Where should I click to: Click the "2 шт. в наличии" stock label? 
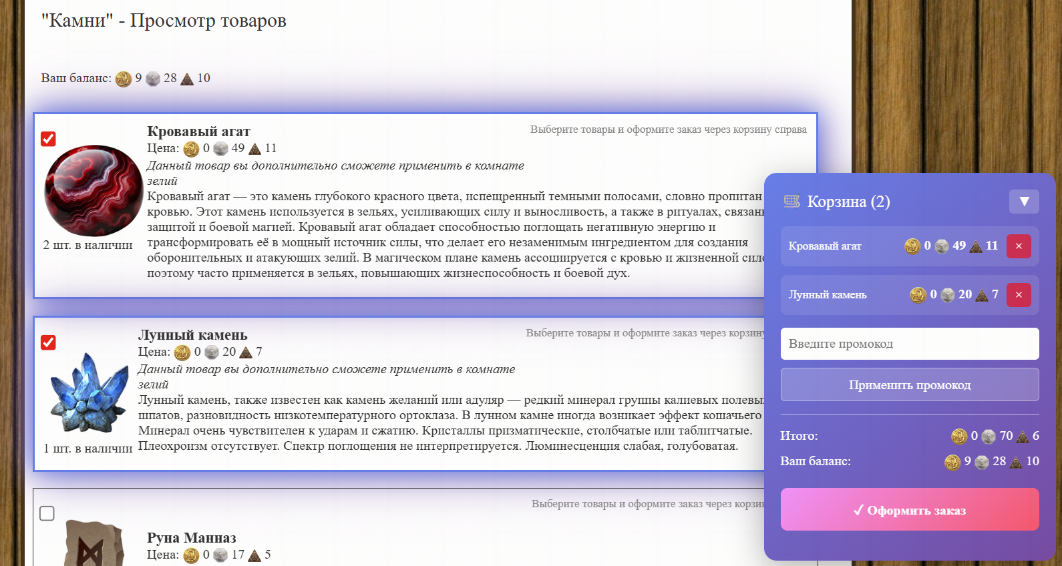[x=88, y=245]
